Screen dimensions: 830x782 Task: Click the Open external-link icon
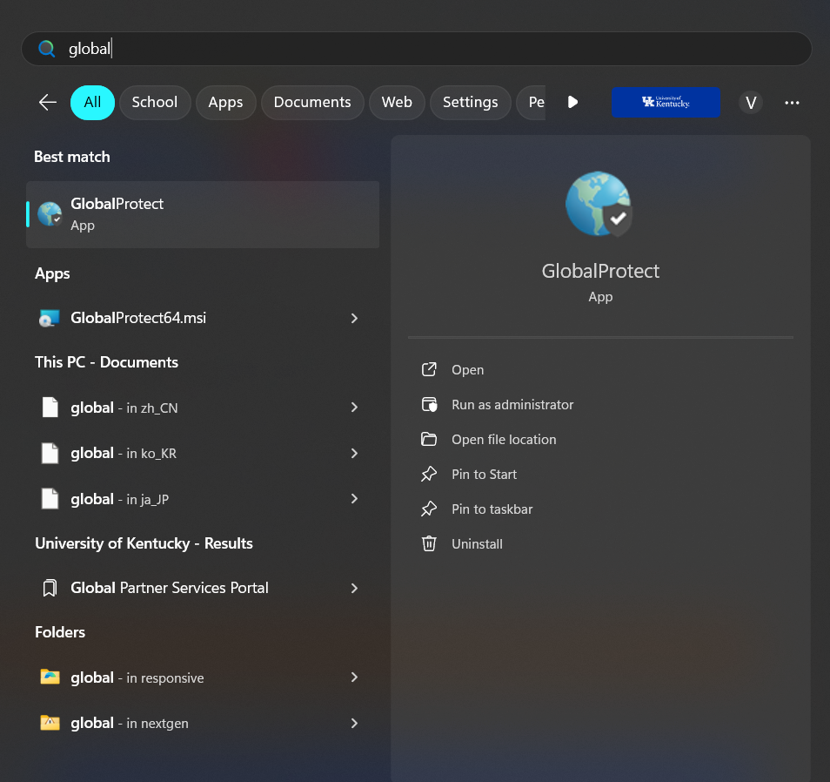[x=429, y=369]
